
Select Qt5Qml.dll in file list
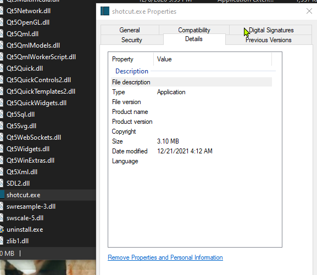click(x=23, y=34)
